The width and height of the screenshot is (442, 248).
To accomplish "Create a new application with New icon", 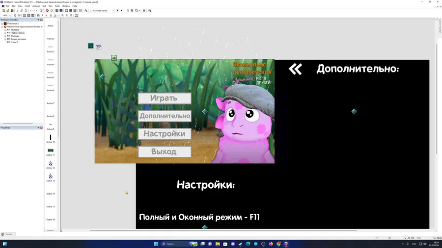I will click(x=3, y=10).
